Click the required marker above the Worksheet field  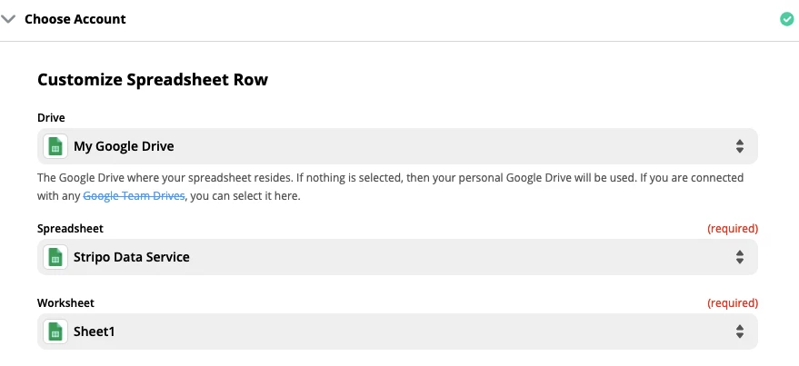[x=732, y=303]
